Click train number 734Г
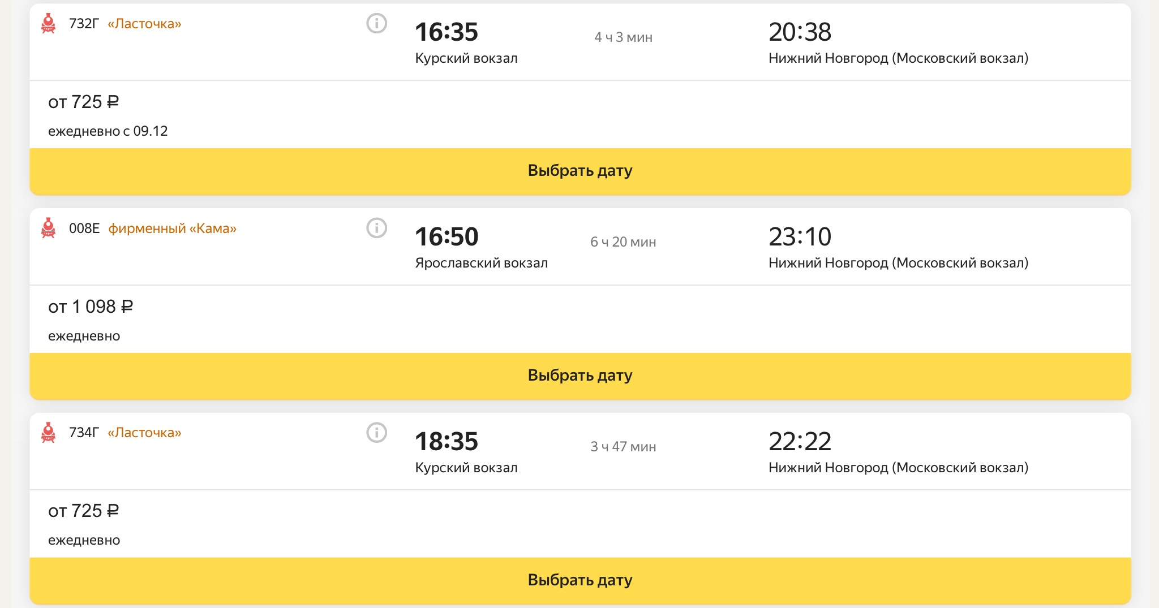Image resolution: width=1159 pixels, height=608 pixels. 84,433
